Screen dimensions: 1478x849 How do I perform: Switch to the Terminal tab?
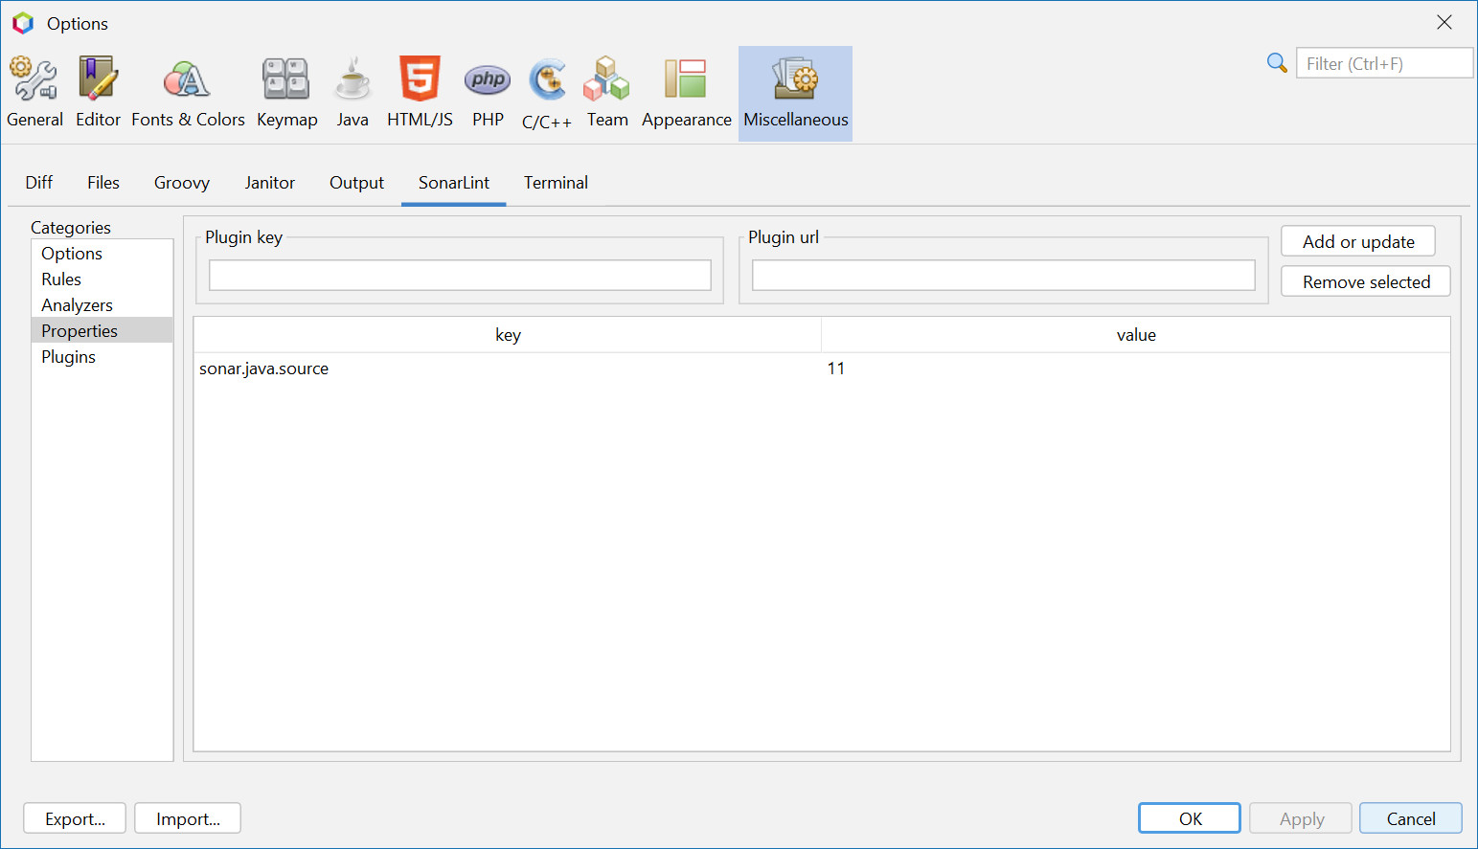(x=556, y=183)
